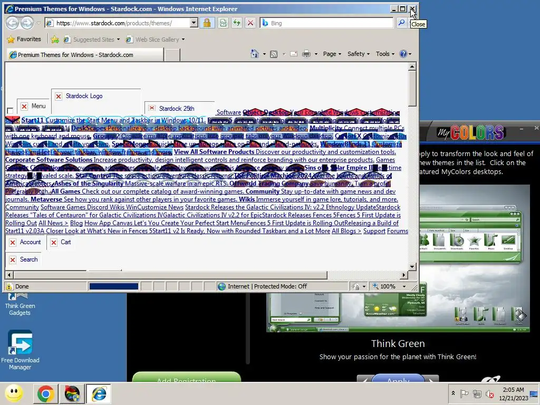The image size is (540, 405).
Task: Open the Software link on the page
Action: pyautogui.click(x=229, y=112)
